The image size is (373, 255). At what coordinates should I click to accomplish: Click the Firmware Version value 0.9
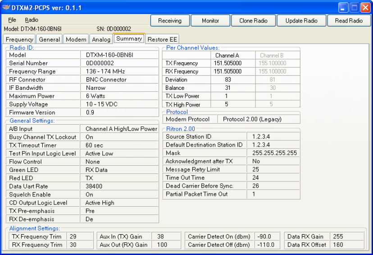point(90,112)
